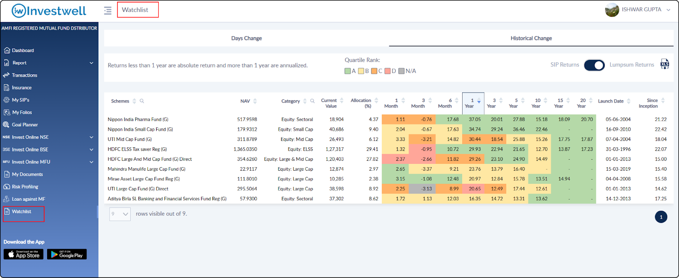Sort by 1 Month returns arrows
679x278 pixels.
pyautogui.click(x=403, y=101)
